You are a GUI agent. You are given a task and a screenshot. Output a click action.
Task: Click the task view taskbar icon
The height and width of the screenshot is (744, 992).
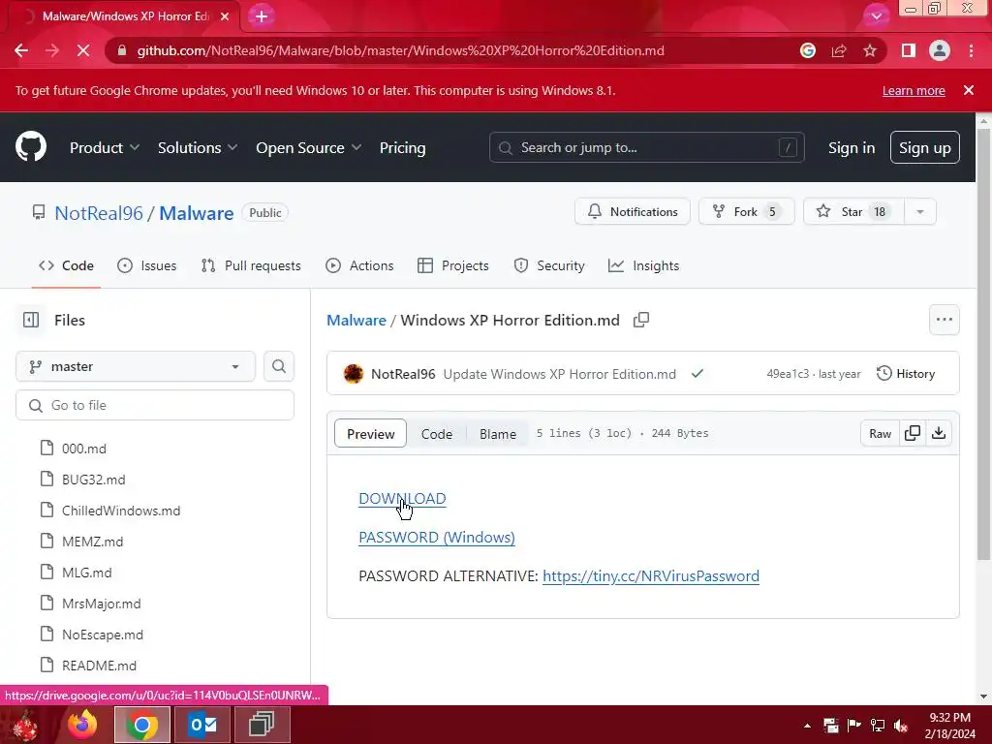pyautogui.click(x=262, y=725)
